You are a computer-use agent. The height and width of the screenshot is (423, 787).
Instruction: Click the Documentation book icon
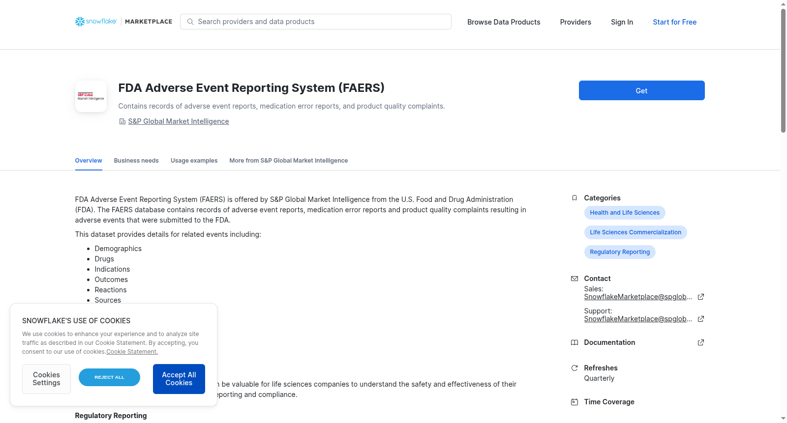pyautogui.click(x=575, y=342)
